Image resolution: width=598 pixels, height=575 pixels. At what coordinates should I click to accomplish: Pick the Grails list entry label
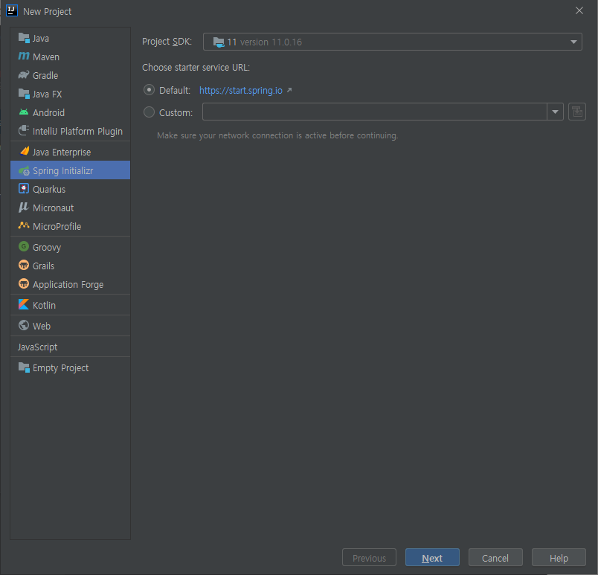[43, 266]
